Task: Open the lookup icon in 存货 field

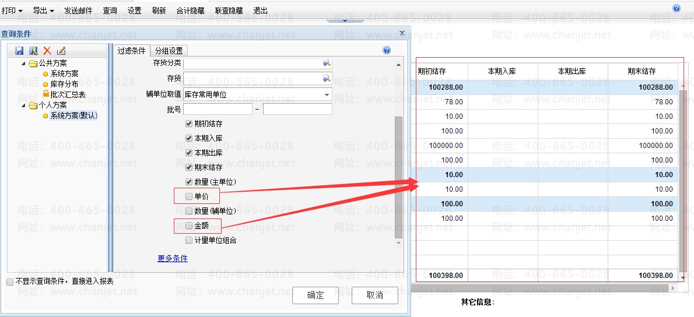Action: tap(327, 78)
